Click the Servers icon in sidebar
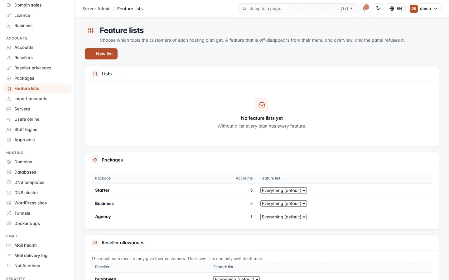Image resolution: width=449 pixels, height=280 pixels. (x=9, y=109)
